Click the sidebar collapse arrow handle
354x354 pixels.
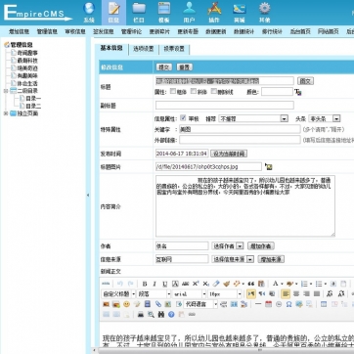coord(88,195)
